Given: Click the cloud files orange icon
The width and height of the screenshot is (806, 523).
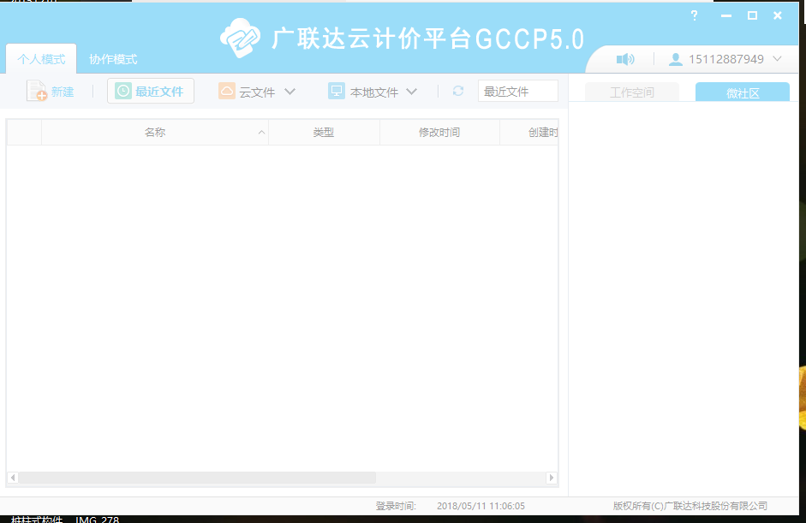Looking at the screenshot, I should (227, 91).
